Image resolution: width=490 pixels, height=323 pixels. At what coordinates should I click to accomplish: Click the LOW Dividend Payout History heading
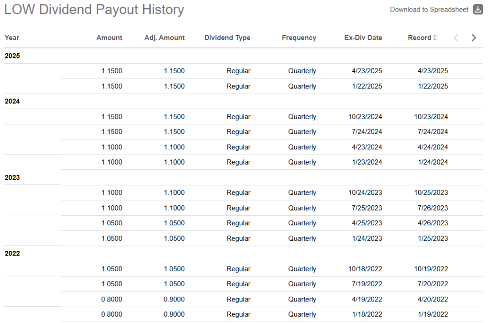pyautogui.click(x=94, y=10)
